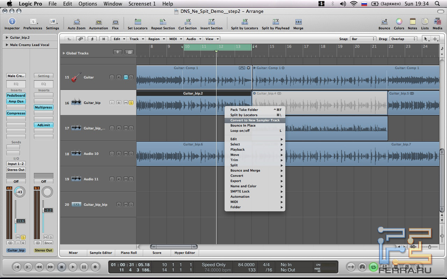Click the Auto Zoom toolbar icon
Image resolution: width=447 pixels, height=279 pixels.
76,22
